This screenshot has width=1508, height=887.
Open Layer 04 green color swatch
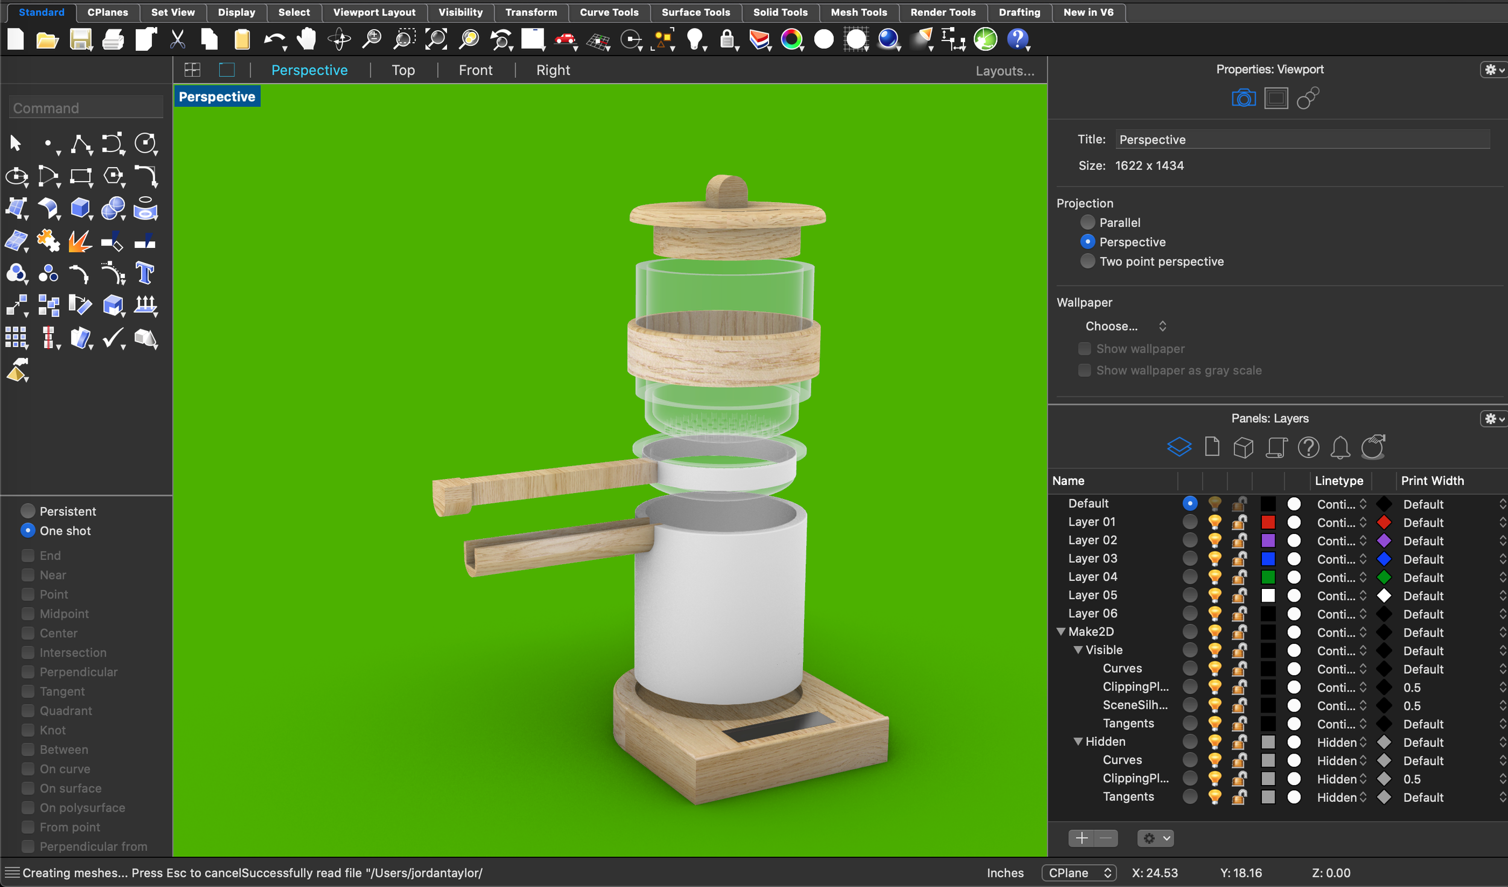pyautogui.click(x=1268, y=577)
